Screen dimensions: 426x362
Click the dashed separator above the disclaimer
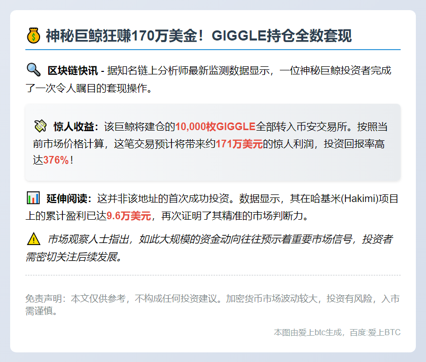click(213, 275)
